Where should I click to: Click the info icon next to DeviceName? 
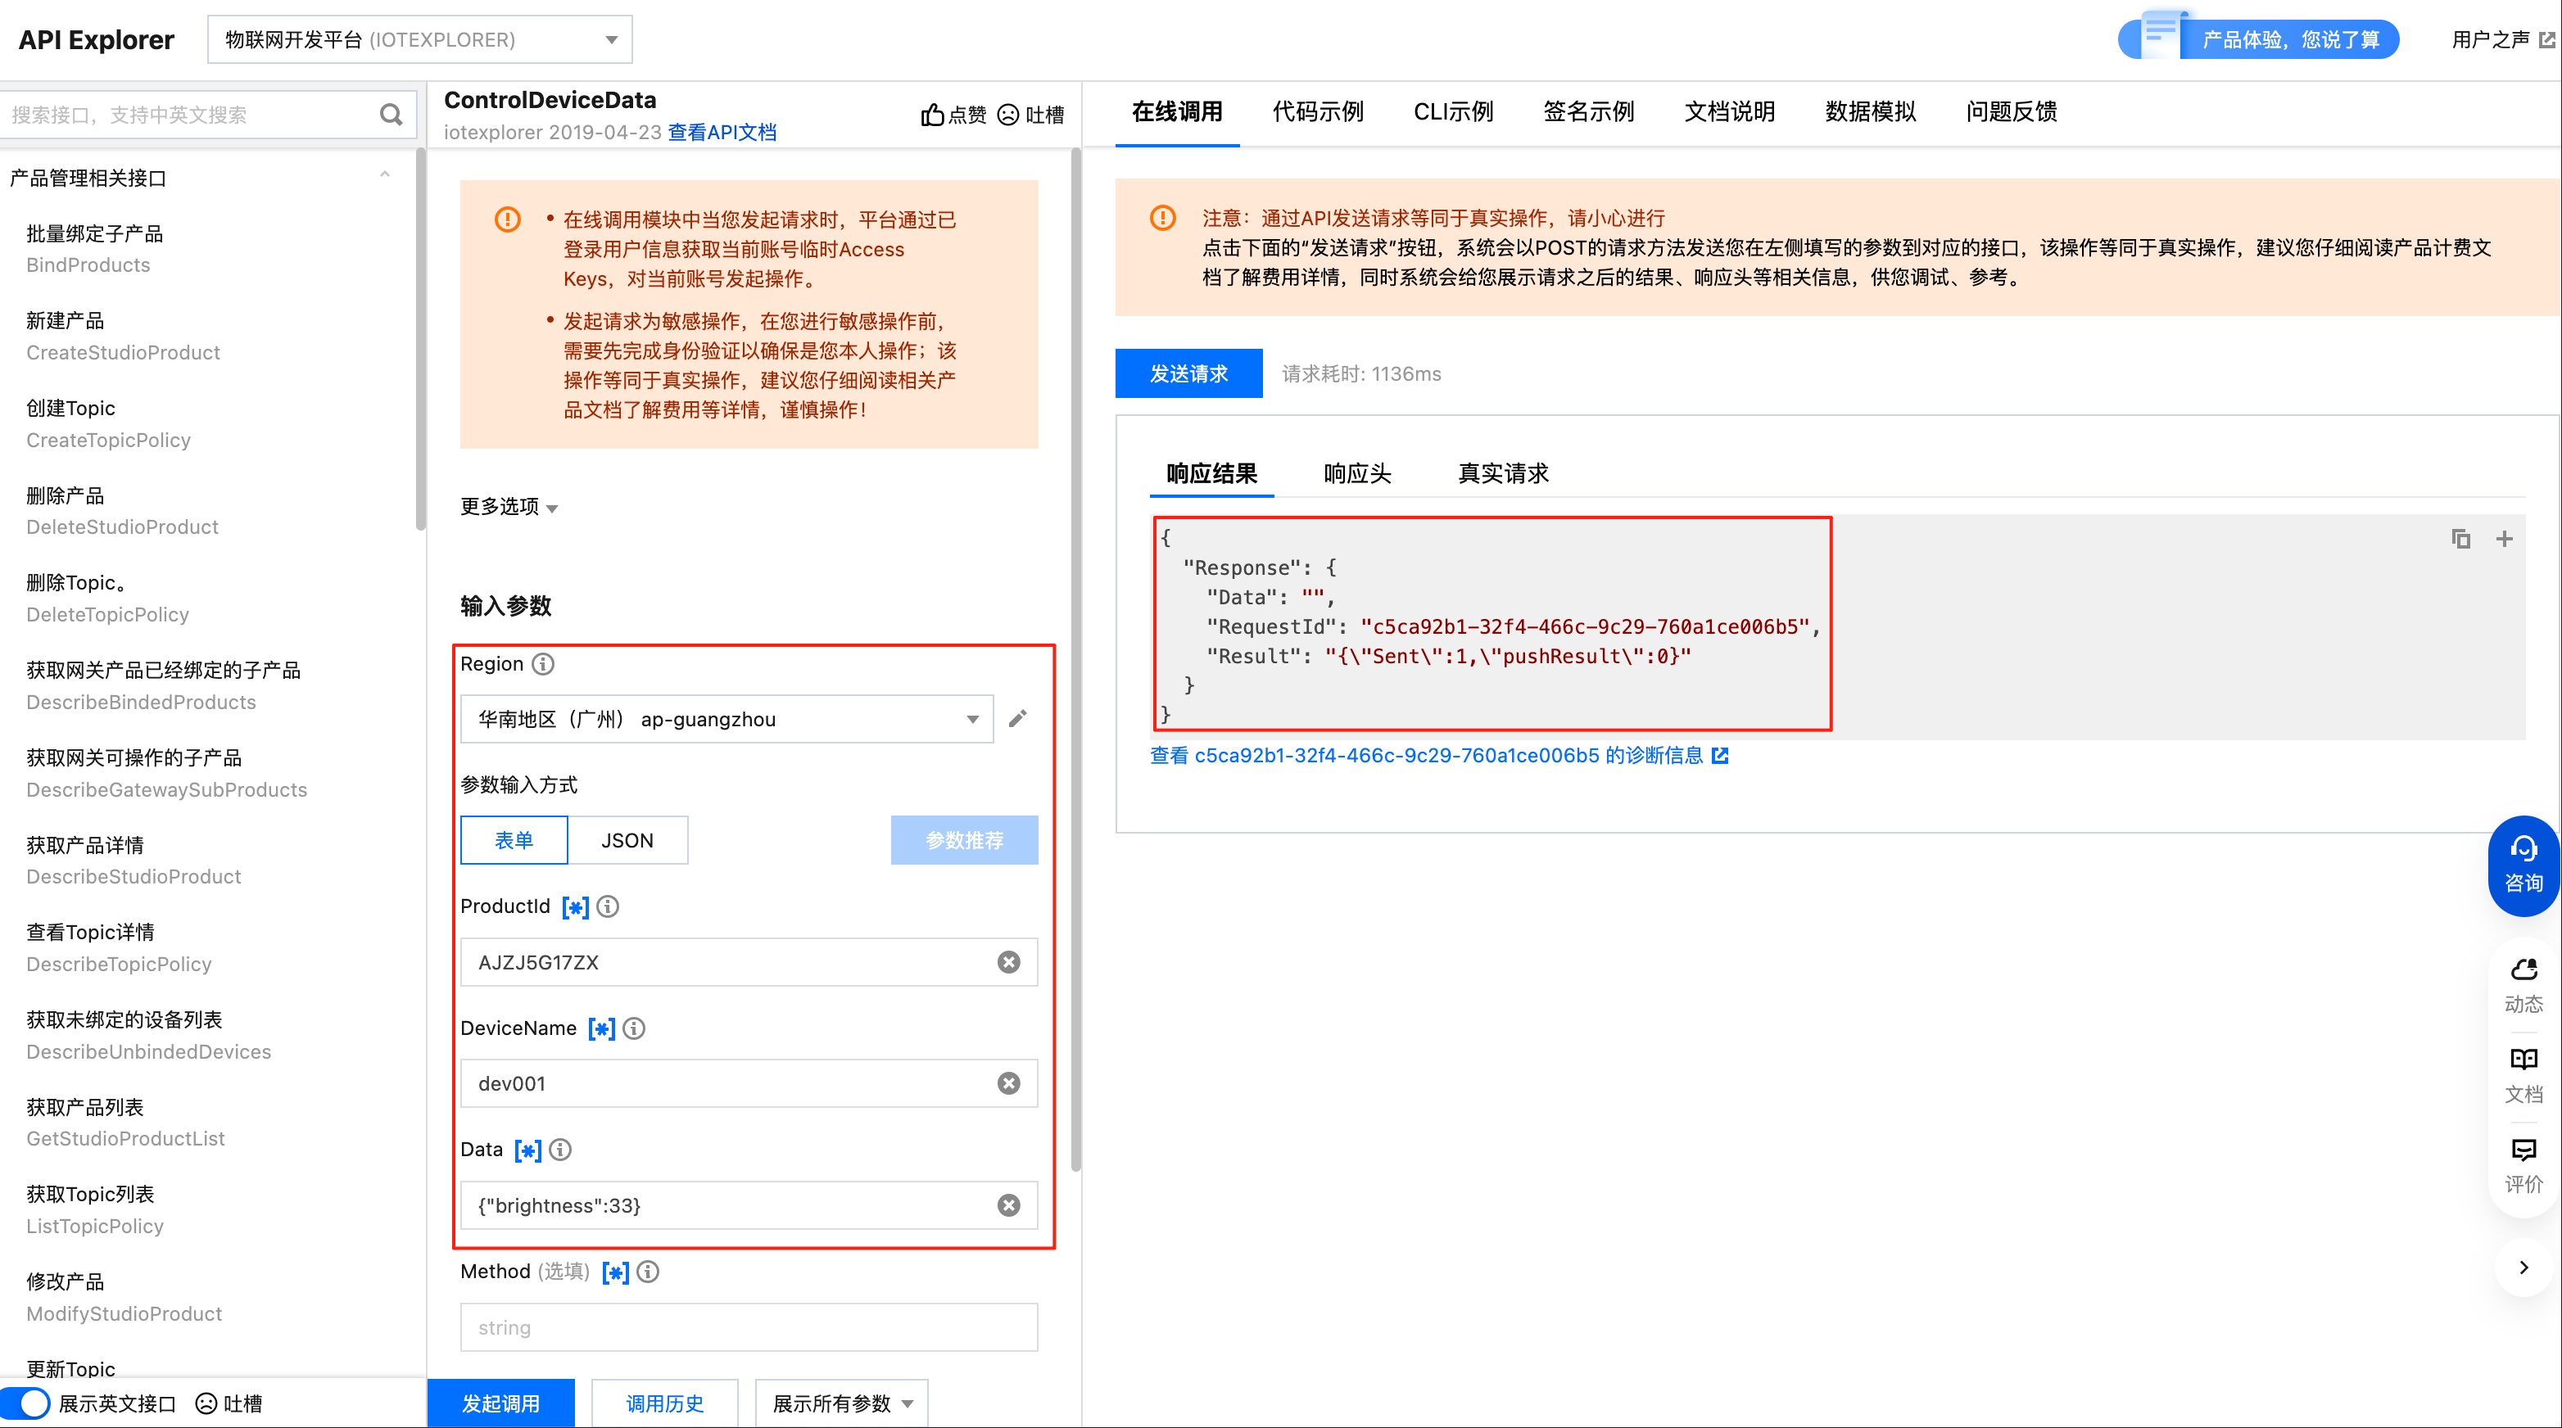(634, 1028)
